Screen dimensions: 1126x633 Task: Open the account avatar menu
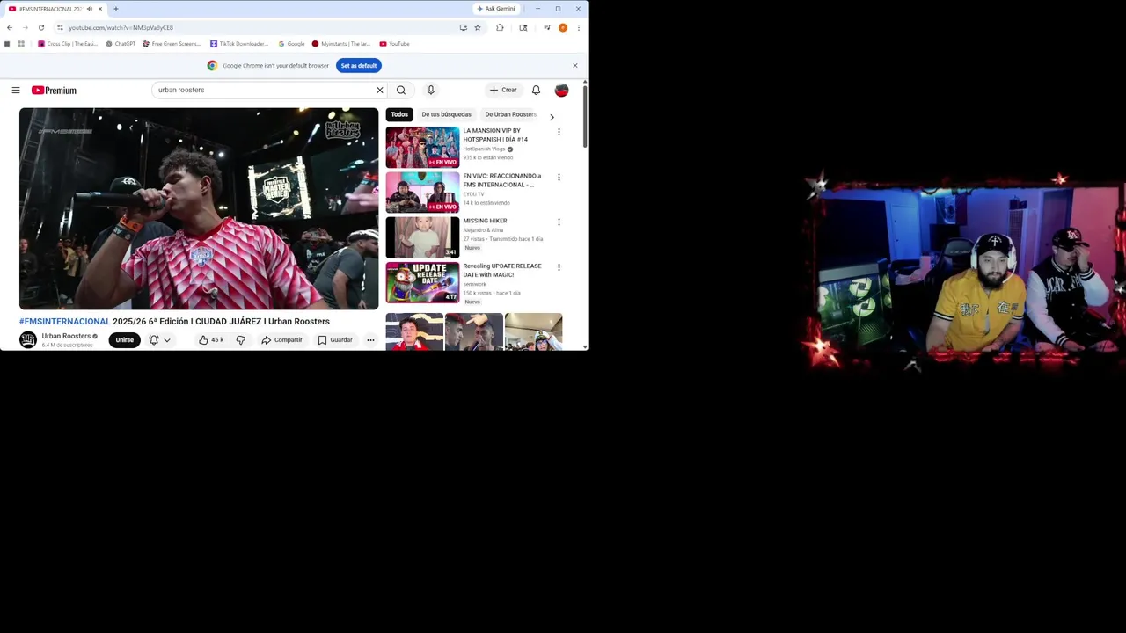click(562, 90)
